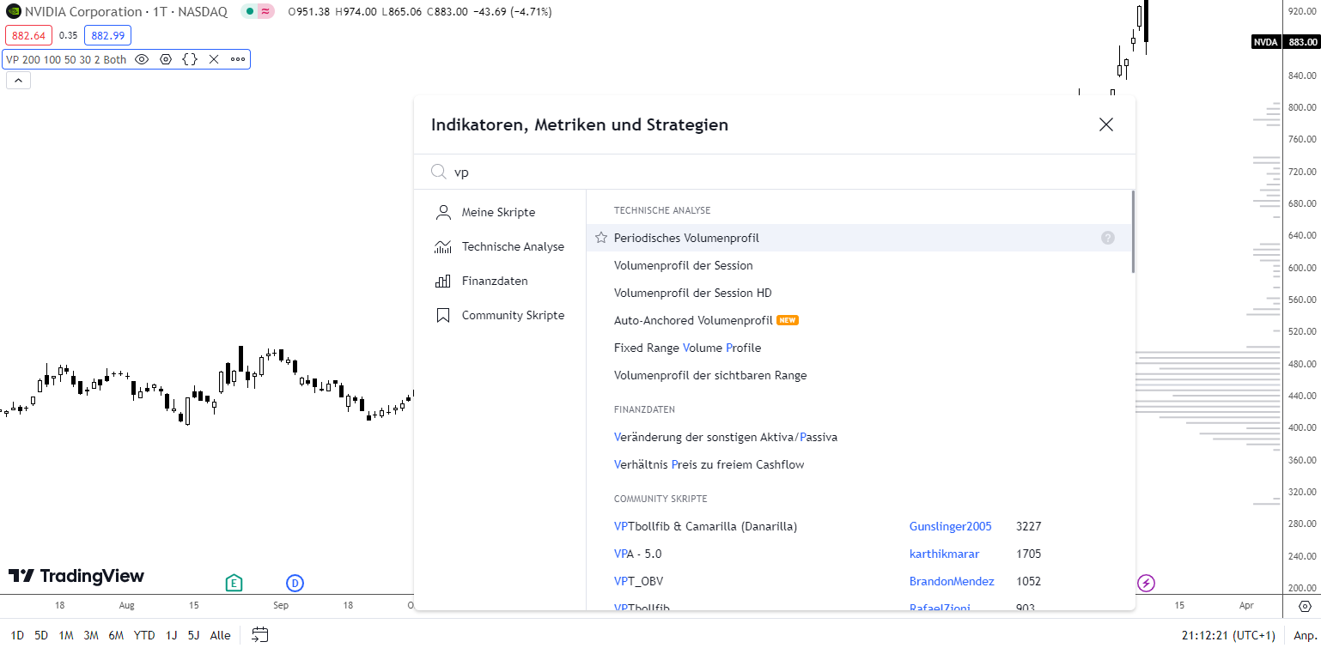Click the search field containing 'vp'

775,172
